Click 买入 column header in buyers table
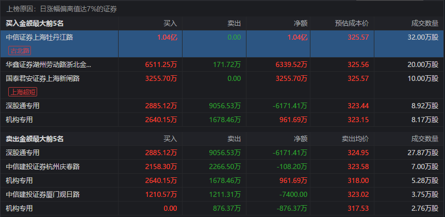Screen dimensions: 445x217 click(x=170, y=24)
